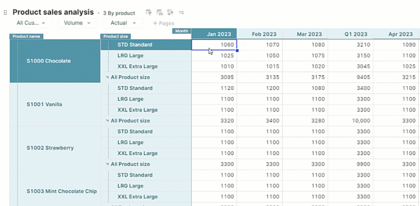Select the S1000 Chocolate row header
This screenshot has width=420, height=206.
click(x=55, y=61)
